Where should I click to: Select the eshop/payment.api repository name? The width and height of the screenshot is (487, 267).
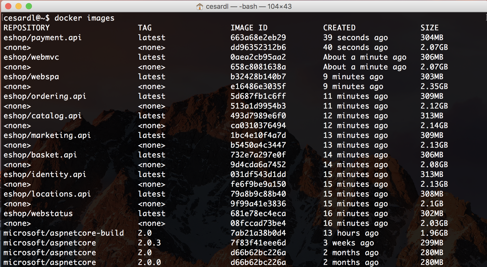pyautogui.click(x=42, y=38)
